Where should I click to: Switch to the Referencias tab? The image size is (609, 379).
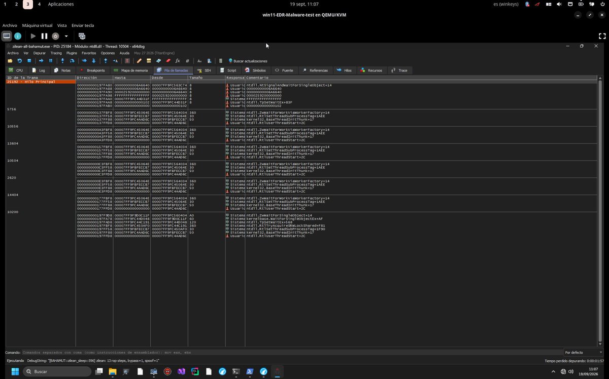pos(315,70)
